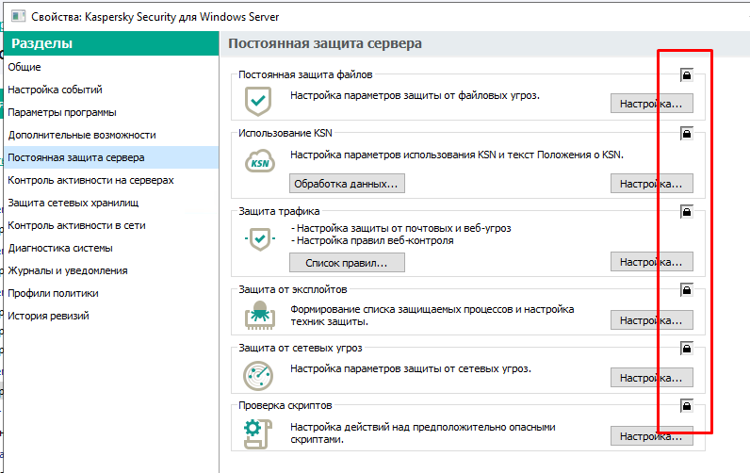Go to Контроль активности на серверах section

coord(90,180)
